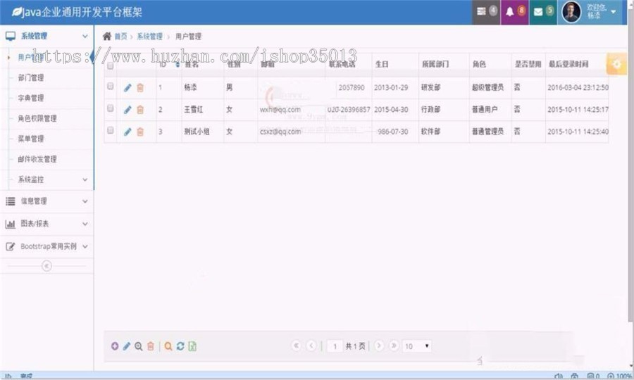The width and height of the screenshot is (634, 380).
Task: Sort the table by the ID column
Action: click(168, 64)
